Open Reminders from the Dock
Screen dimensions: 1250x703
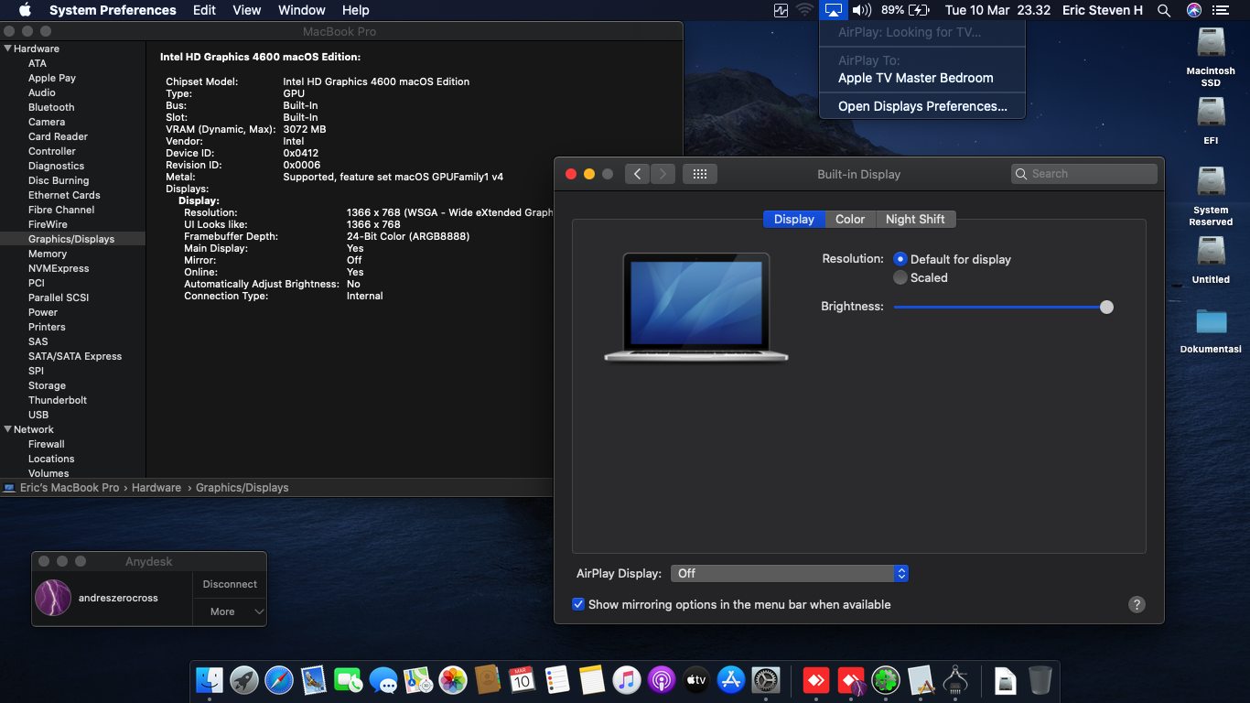click(556, 680)
